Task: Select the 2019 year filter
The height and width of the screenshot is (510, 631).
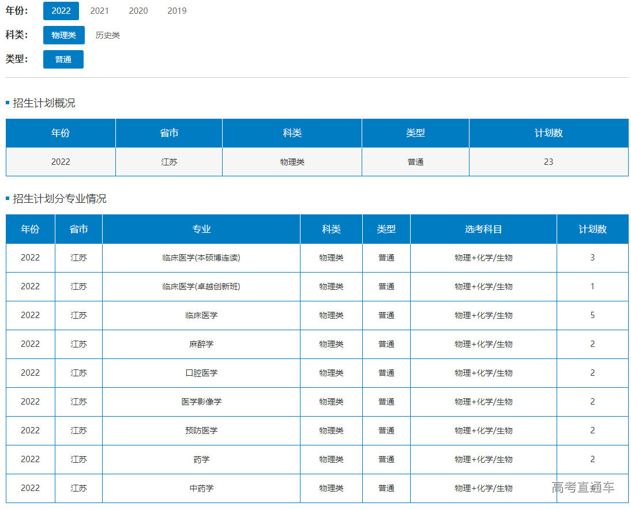Action: (x=176, y=11)
